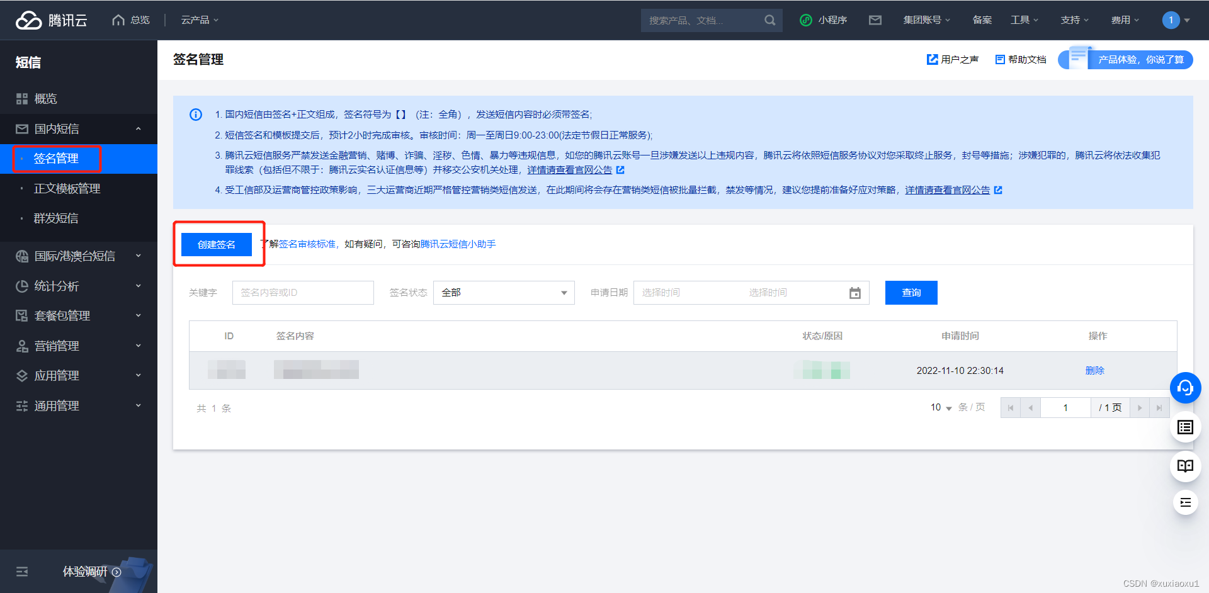This screenshot has width=1209, height=593.
Task: Open the page size 10 dropdown
Action: click(941, 408)
